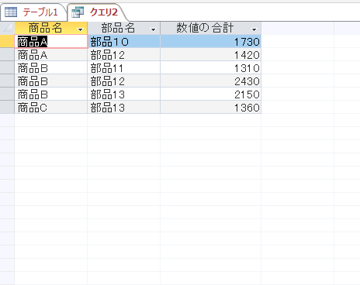Click the table icon on テーブル1 tab
This screenshot has width=360, height=285.
click(11, 12)
